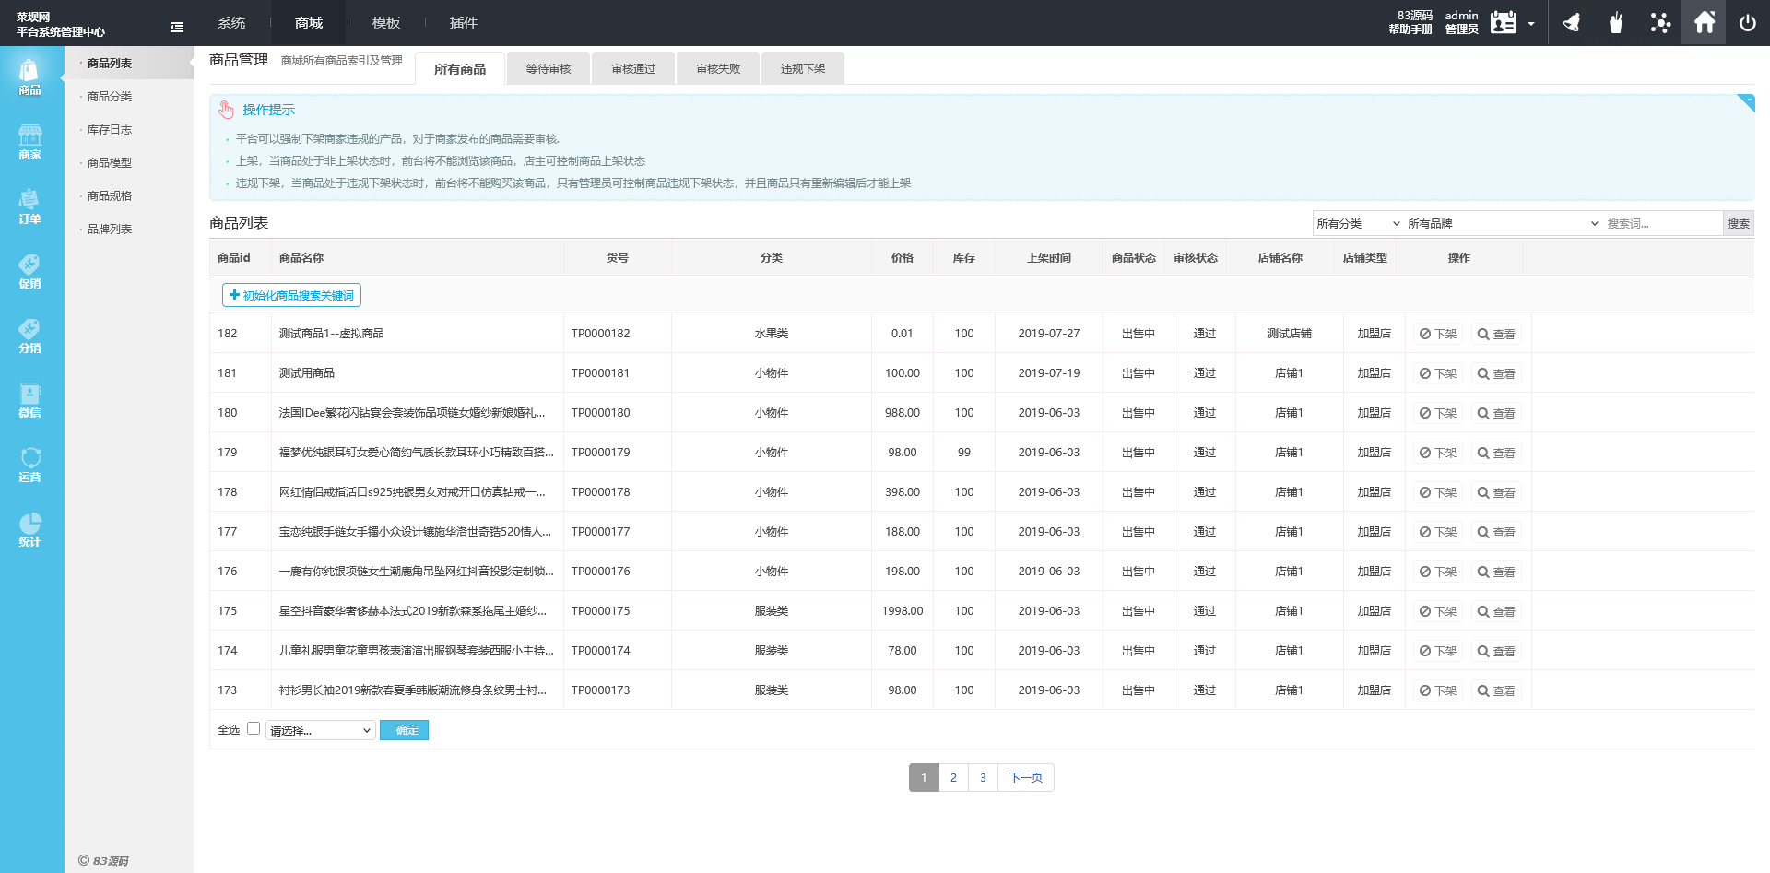Viewport: 1770px width, 873px height.
Task: Open the 商品 sidebar icon
Action: point(29,77)
